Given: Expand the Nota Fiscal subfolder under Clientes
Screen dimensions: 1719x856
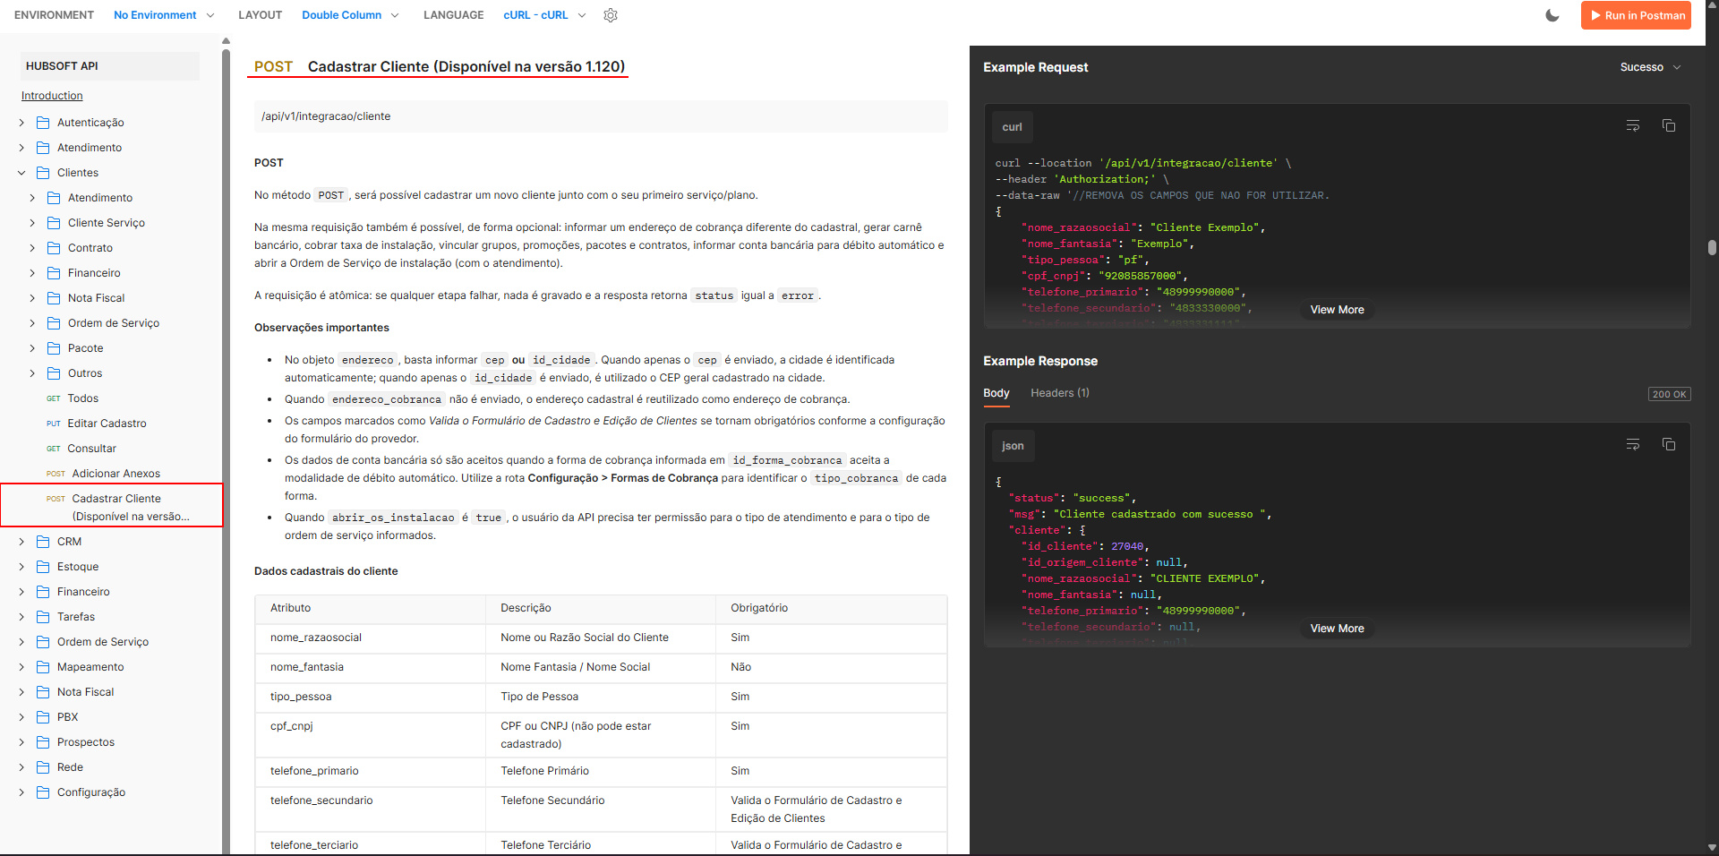Looking at the screenshot, I should point(32,298).
